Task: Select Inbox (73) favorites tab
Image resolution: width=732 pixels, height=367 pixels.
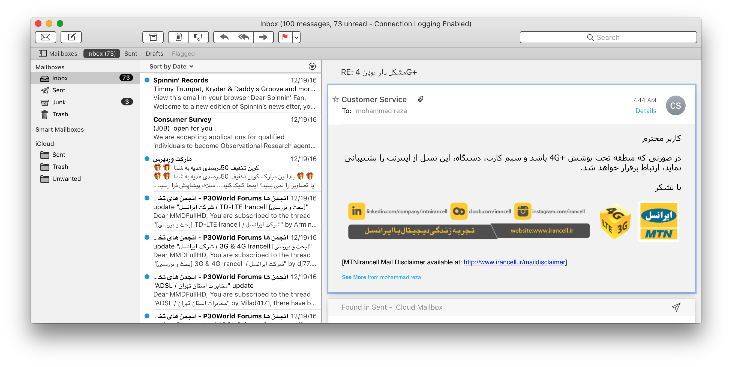Action: [x=101, y=54]
